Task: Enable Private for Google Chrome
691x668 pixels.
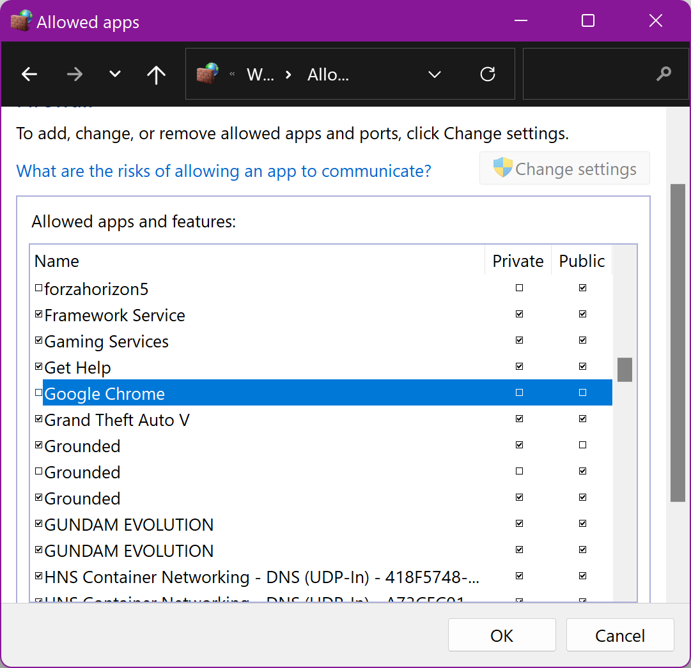Action: click(519, 392)
